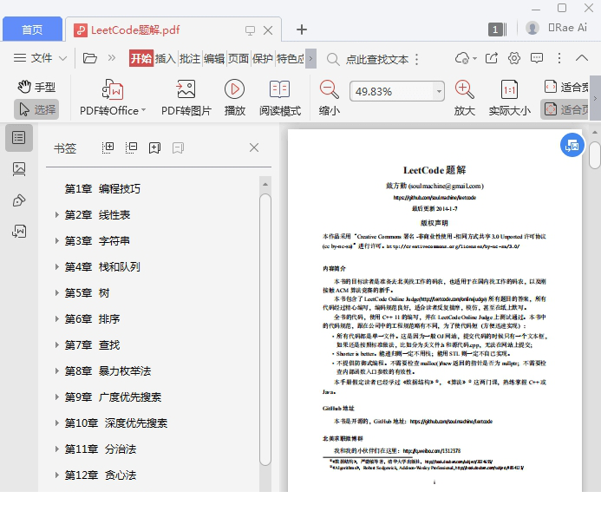
Task: Expand chapter 第4章 栈和队列
Action: [x=56, y=267]
